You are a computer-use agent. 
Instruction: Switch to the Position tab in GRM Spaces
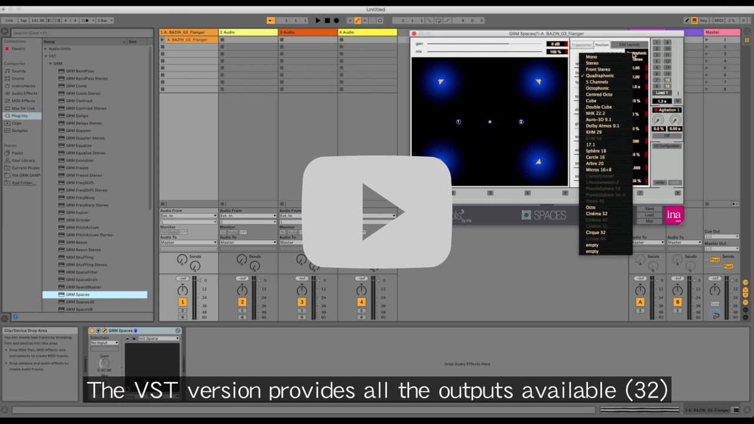click(x=601, y=45)
